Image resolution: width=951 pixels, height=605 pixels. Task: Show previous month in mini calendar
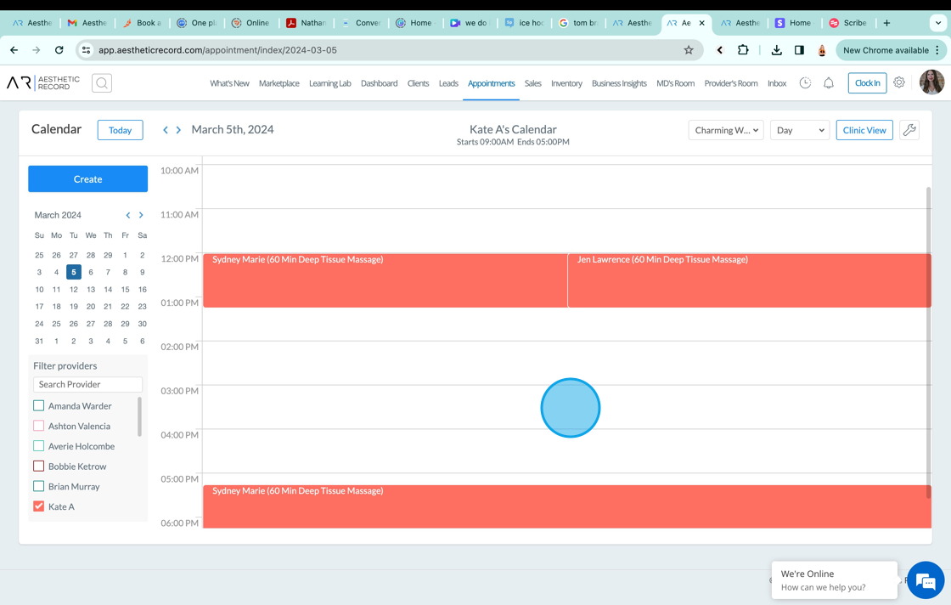[x=128, y=216]
